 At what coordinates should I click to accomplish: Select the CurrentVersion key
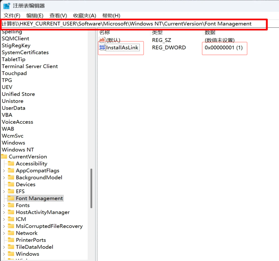[28, 157]
